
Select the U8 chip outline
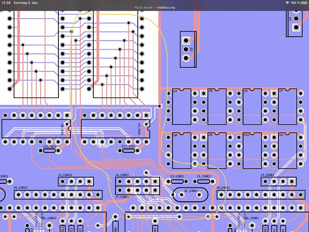point(182,151)
